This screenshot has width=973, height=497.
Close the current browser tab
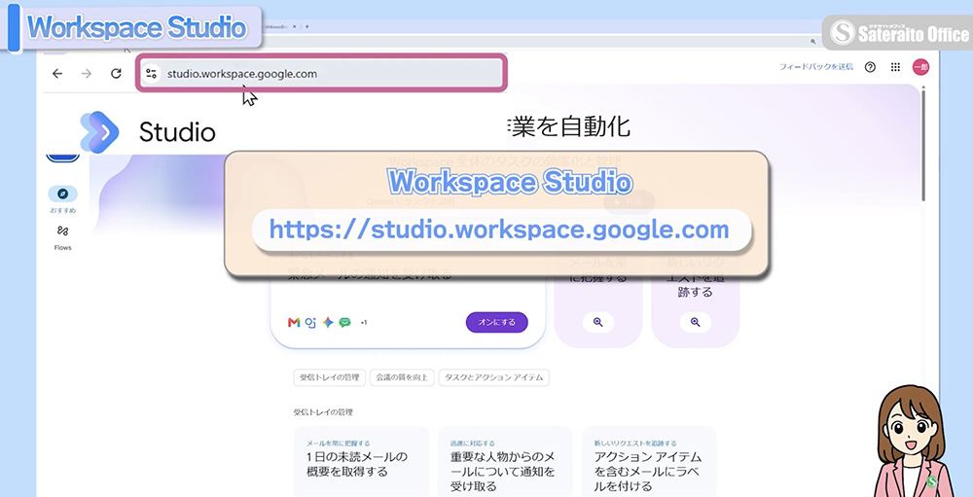pos(295,26)
